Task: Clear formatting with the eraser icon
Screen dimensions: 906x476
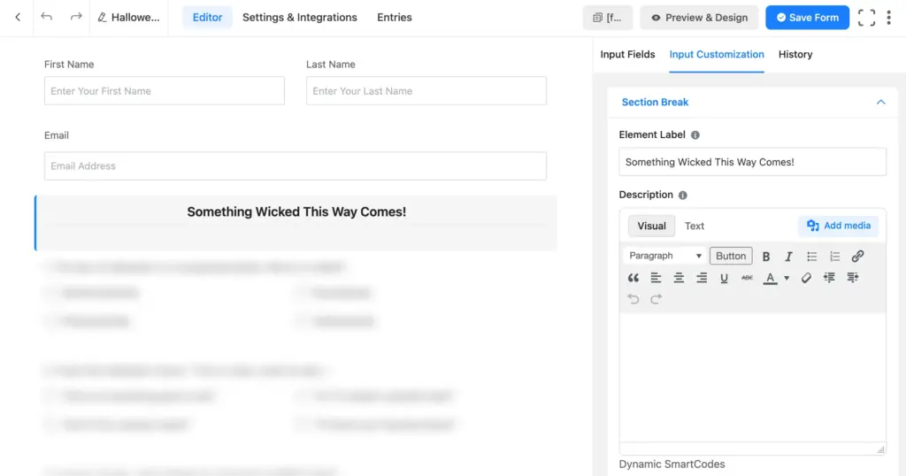Action: (806, 278)
